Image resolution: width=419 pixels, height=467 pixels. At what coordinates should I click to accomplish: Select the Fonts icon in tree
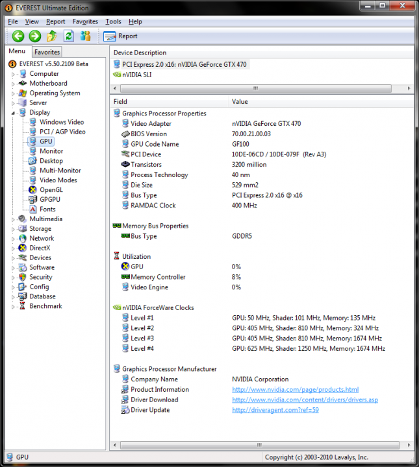tap(32, 209)
